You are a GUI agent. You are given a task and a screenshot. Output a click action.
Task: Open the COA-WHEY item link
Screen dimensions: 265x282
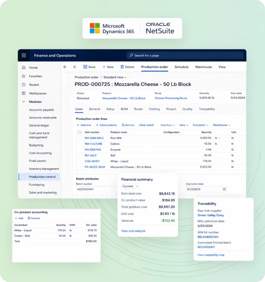pos(92,161)
